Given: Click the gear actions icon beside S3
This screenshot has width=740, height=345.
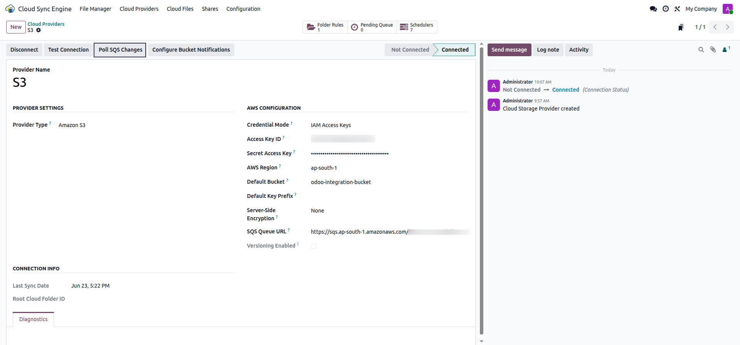Looking at the screenshot, I should point(39,30).
